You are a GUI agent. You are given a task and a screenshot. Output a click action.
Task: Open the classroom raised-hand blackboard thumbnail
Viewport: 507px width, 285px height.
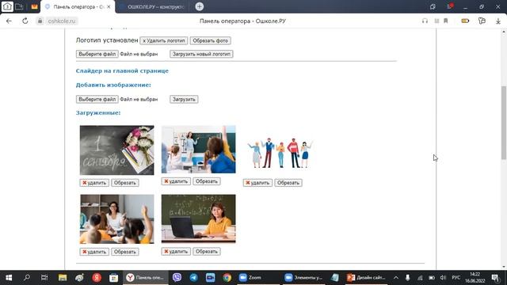pyautogui.click(x=199, y=150)
